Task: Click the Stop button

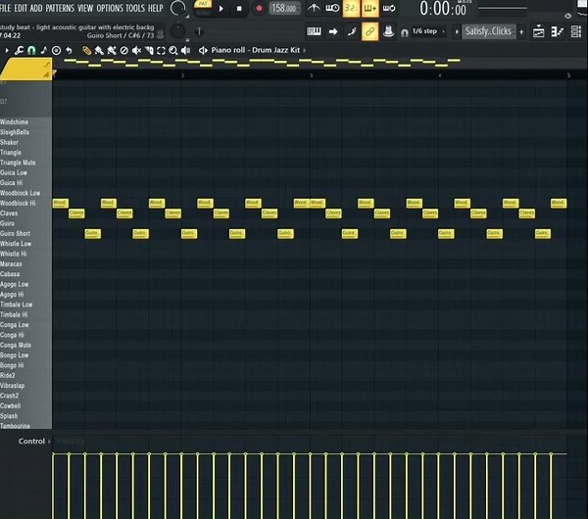Action: (x=239, y=8)
